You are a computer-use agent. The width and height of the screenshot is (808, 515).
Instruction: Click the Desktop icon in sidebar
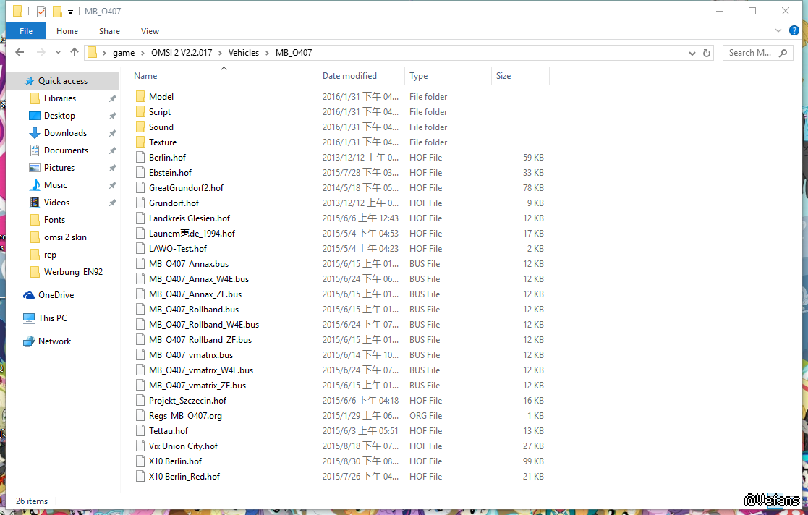coord(35,116)
